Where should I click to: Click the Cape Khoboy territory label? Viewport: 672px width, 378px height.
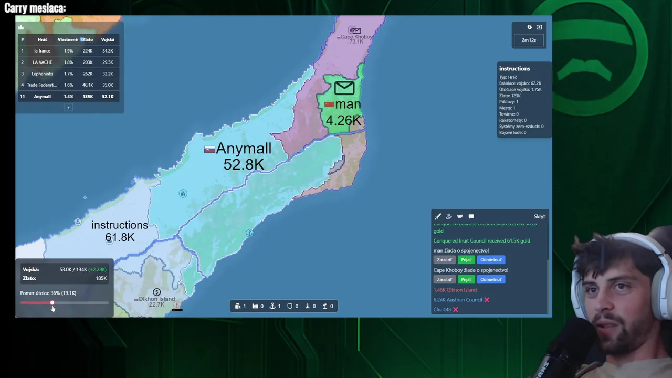point(356,37)
